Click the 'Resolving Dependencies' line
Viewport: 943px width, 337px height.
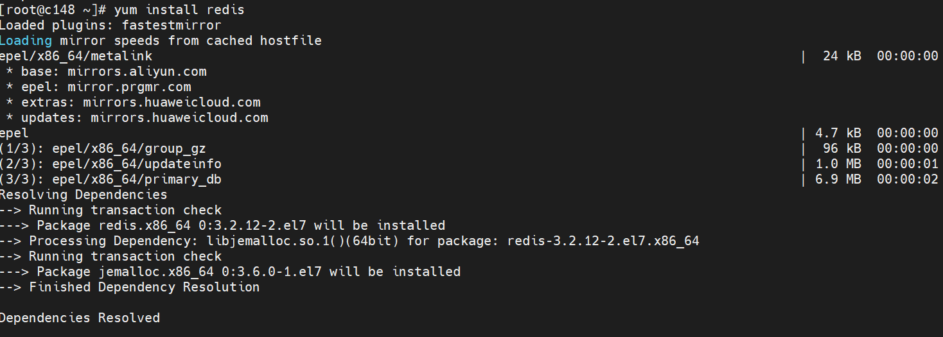point(84,194)
